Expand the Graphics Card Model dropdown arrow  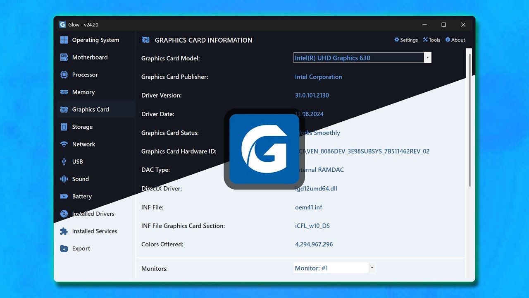(x=428, y=58)
